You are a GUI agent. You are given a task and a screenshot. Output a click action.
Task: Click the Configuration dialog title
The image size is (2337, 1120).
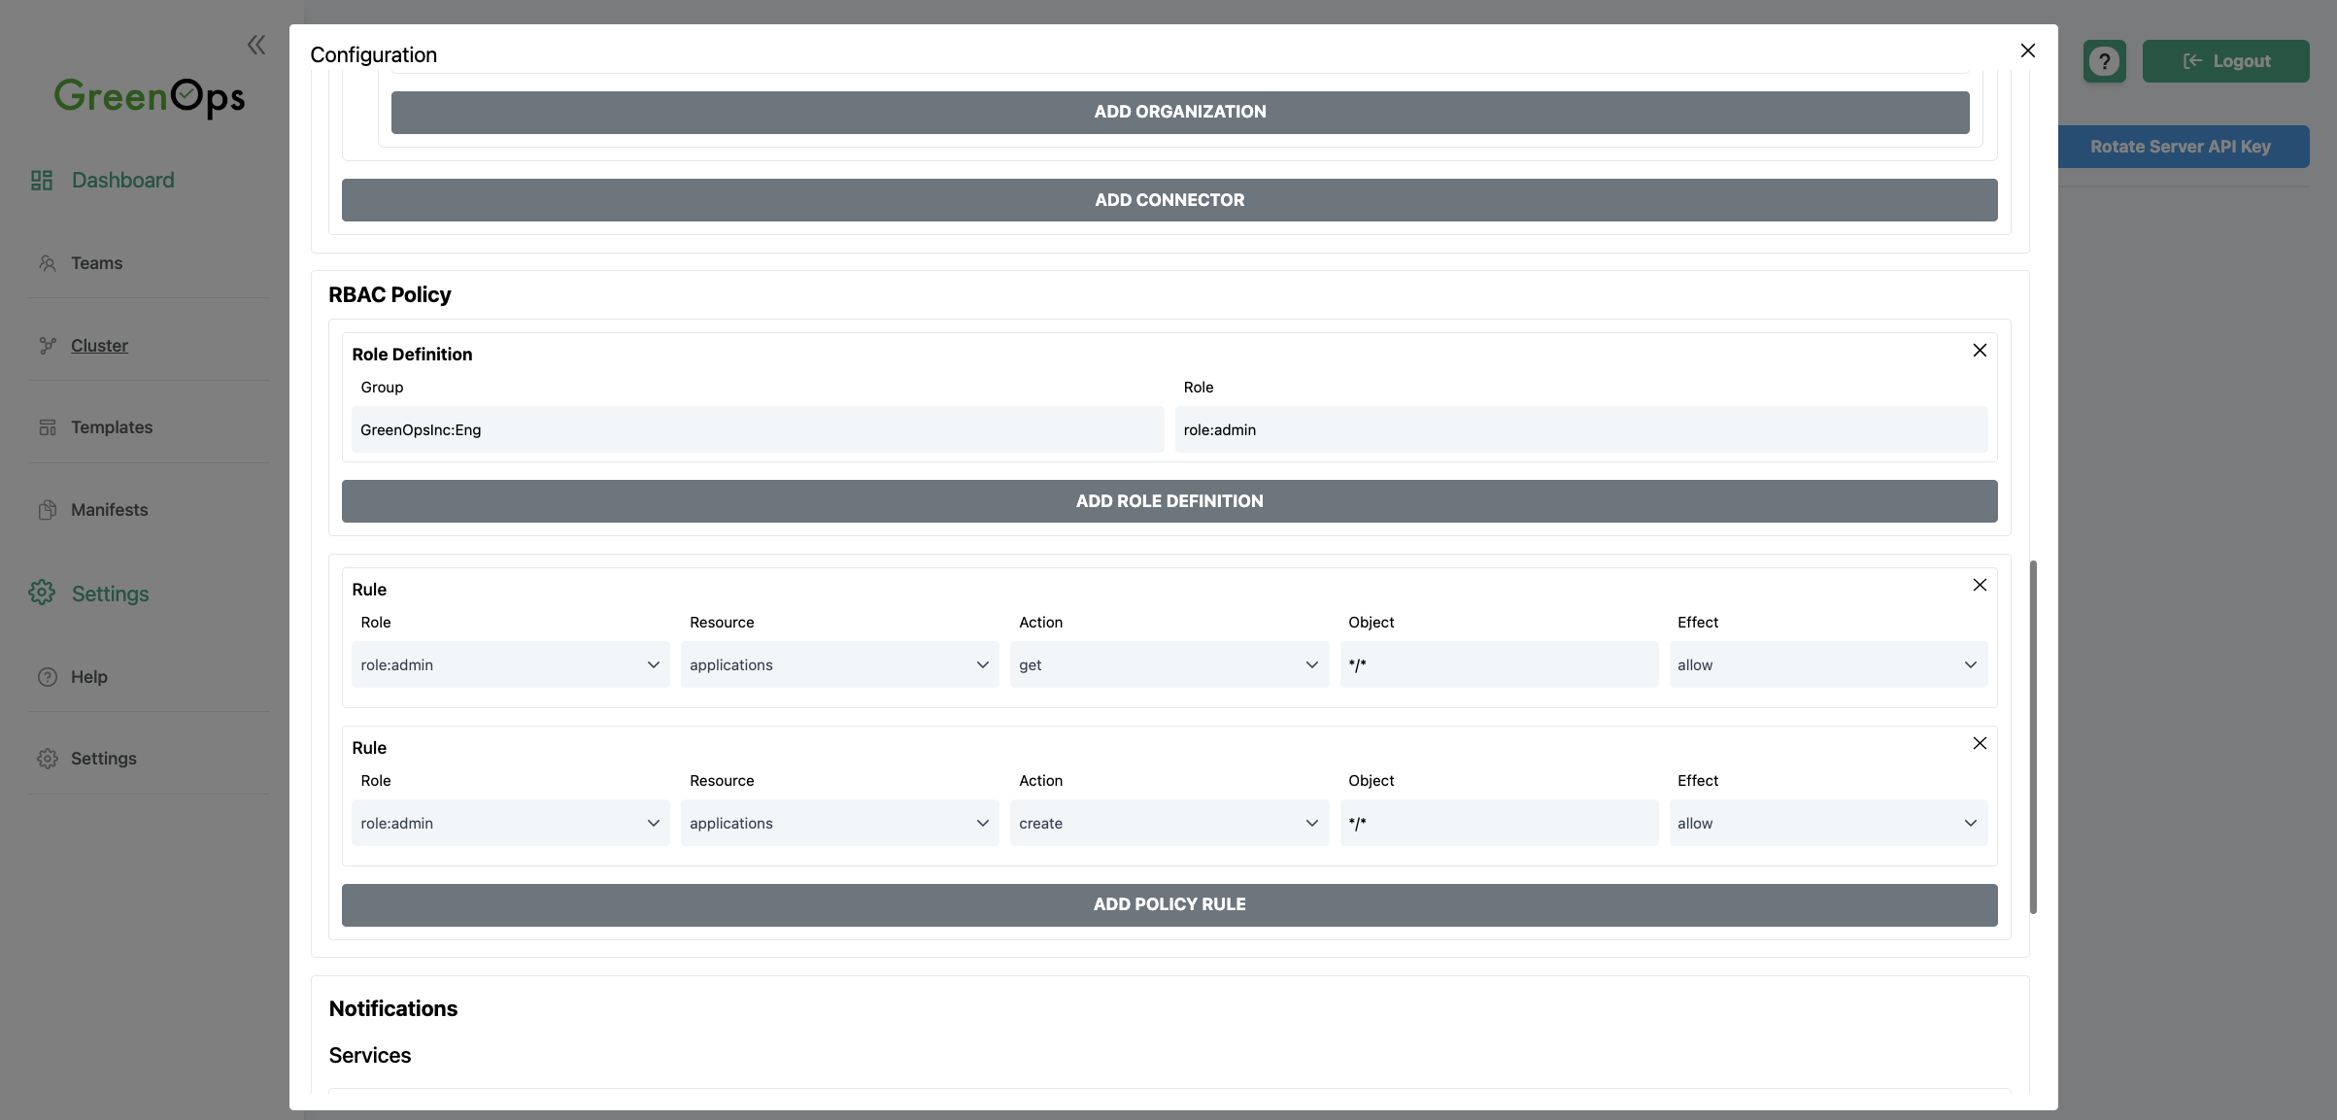(374, 55)
